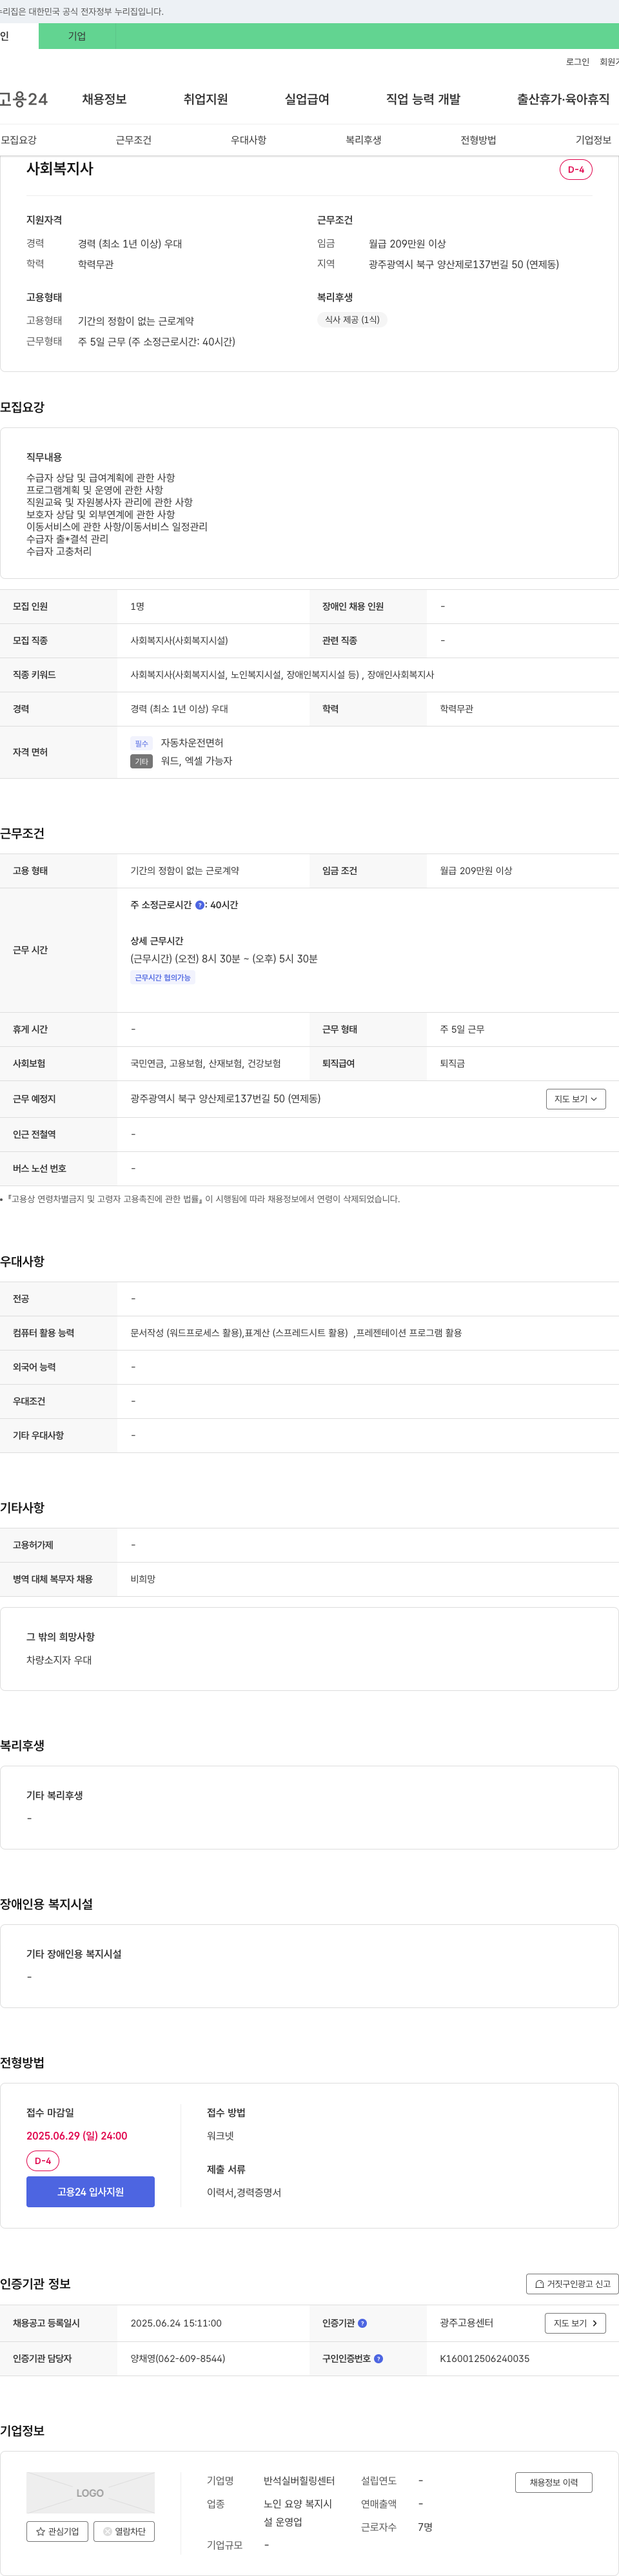Click the help icon beside 인증기관
This screenshot has height=2576, width=619.
362,2323
